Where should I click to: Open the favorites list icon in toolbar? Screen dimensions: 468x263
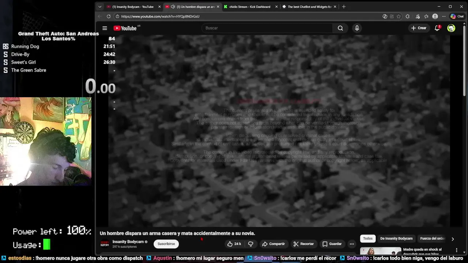tap(426, 16)
